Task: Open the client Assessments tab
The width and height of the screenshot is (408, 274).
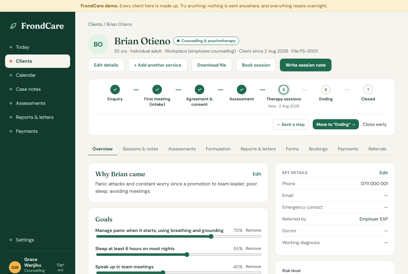Action: [182, 149]
